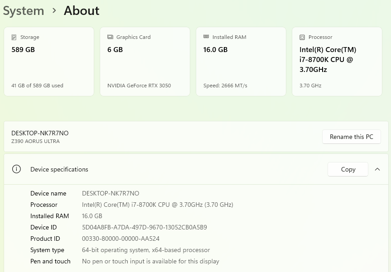The image size is (391, 272).
Task: Click 'Z390 AORUS ULTRA' model text
Action: [35, 141]
